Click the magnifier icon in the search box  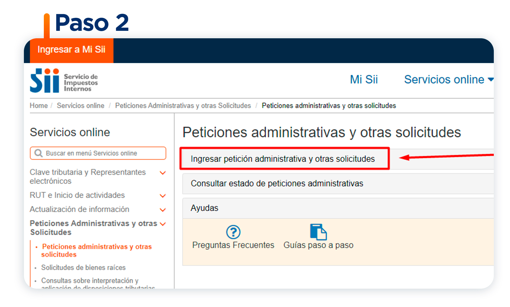pos(38,153)
